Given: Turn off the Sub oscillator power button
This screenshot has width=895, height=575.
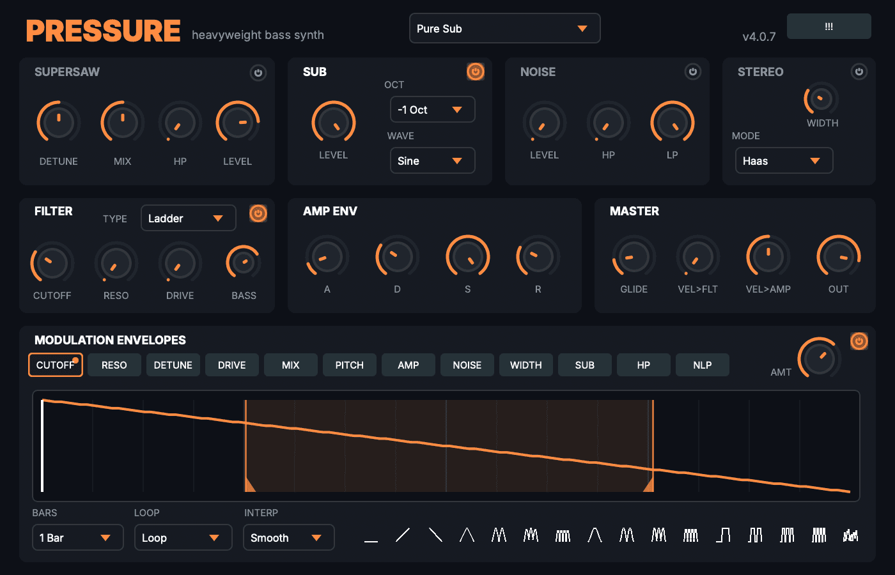Looking at the screenshot, I should 476,72.
